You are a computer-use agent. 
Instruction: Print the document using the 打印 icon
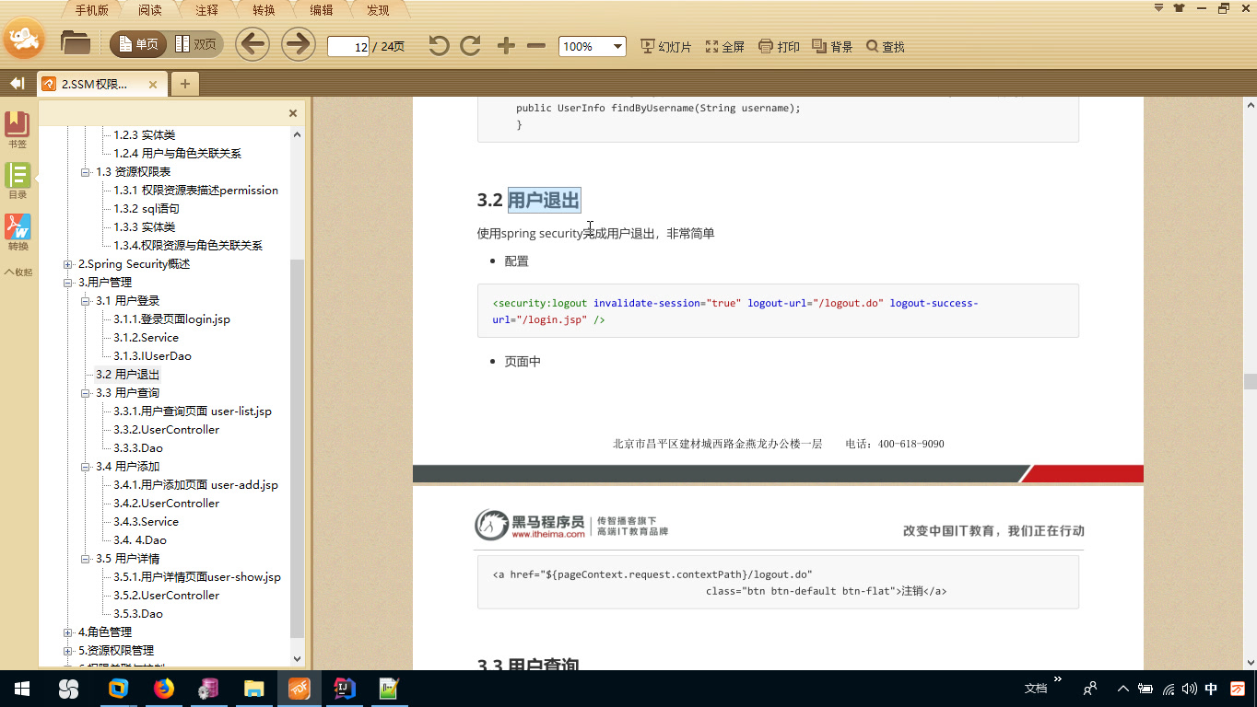click(779, 46)
